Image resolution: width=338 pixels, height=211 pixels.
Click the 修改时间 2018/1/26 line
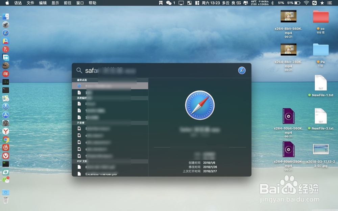[x=202, y=167]
